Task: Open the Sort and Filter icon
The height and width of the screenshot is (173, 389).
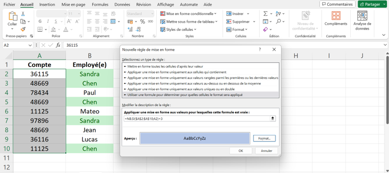Action: [x=278, y=14]
